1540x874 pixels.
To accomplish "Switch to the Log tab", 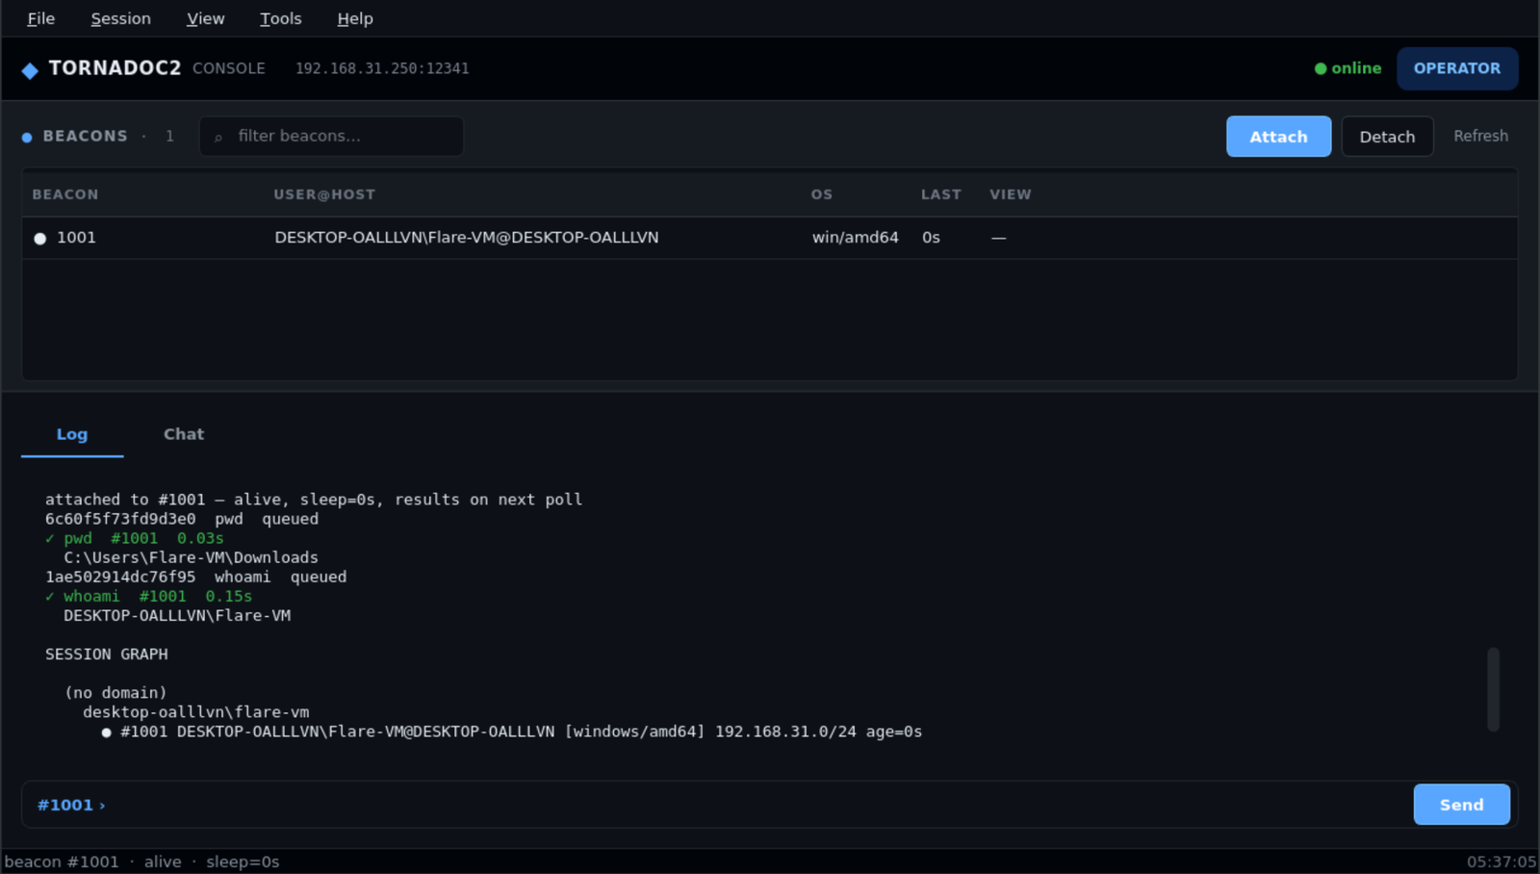I will point(72,434).
